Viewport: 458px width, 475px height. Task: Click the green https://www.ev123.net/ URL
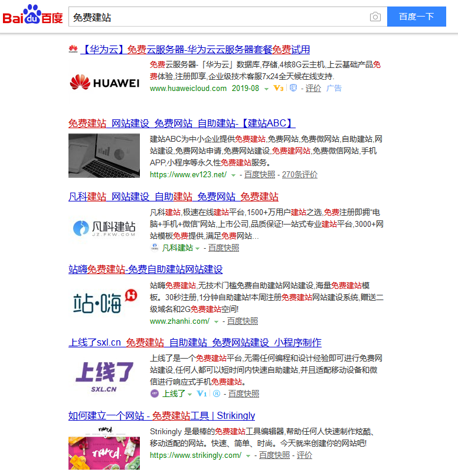pyautogui.click(x=188, y=174)
